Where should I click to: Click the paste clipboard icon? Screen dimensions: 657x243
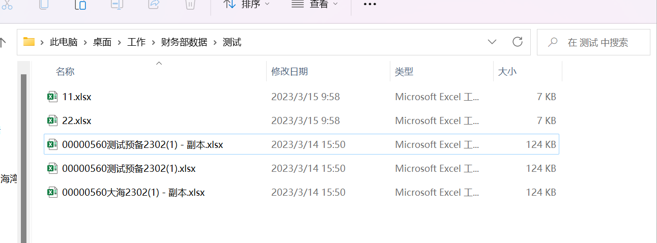(80, 4)
